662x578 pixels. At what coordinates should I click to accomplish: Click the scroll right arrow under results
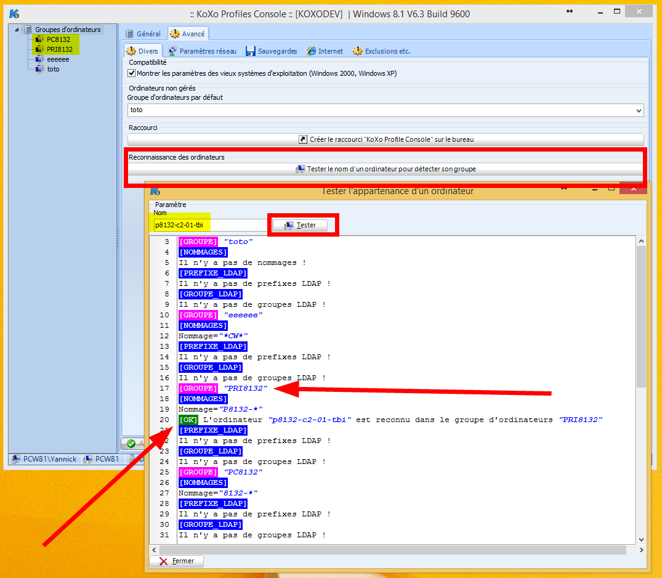coord(641,550)
